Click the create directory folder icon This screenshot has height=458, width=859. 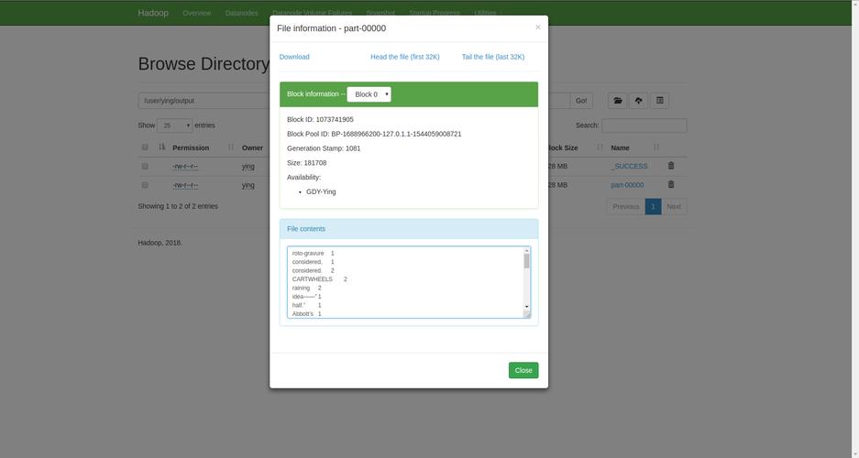pyautogui.click(x=618, y=101)
